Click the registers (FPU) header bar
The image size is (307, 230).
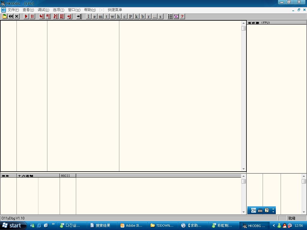[x=276, y=23]
